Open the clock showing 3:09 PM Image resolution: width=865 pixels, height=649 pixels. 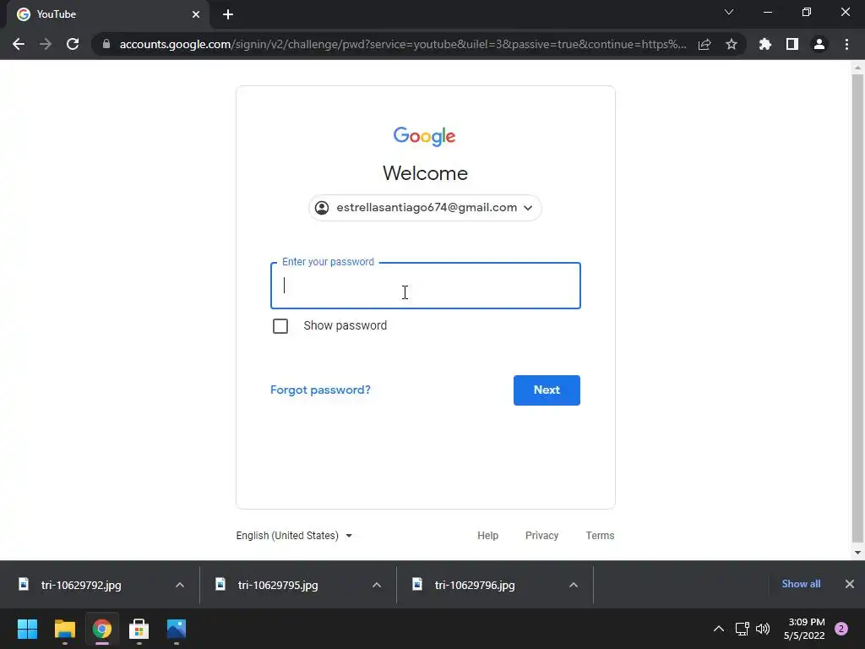pos(804,629)
